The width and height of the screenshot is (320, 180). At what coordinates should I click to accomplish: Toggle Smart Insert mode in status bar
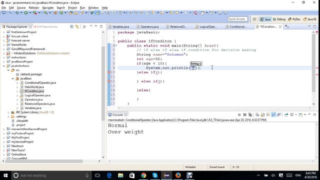click(x=217, y=167)
